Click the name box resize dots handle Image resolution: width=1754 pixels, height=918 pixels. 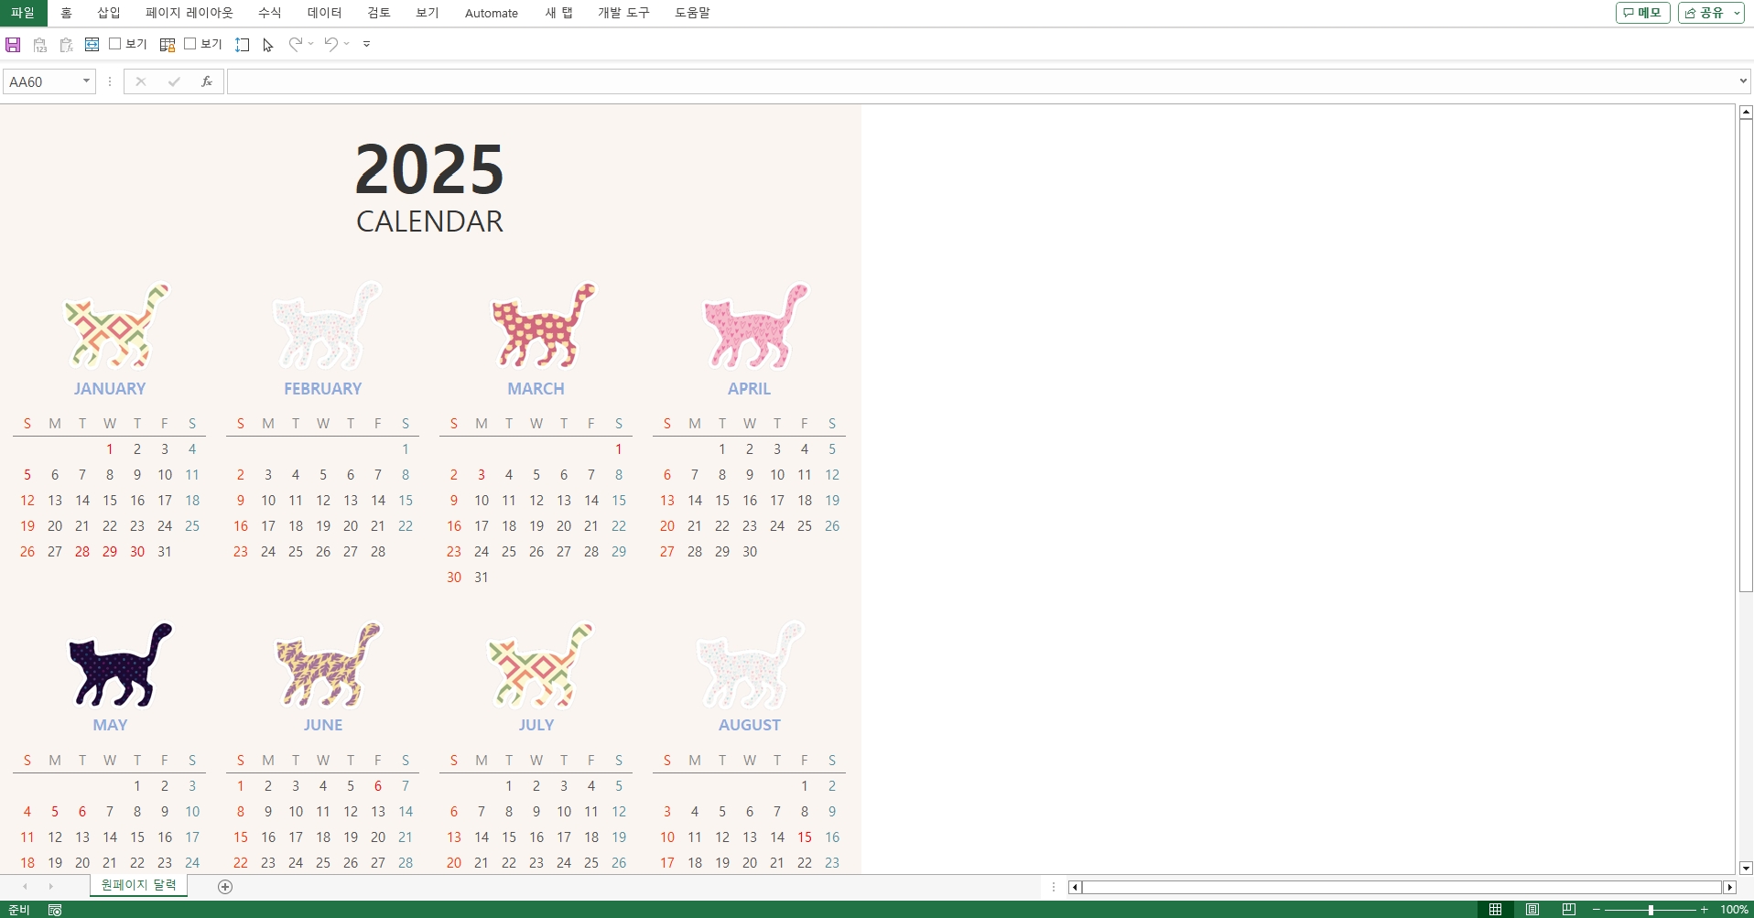[x=110, y=81]
